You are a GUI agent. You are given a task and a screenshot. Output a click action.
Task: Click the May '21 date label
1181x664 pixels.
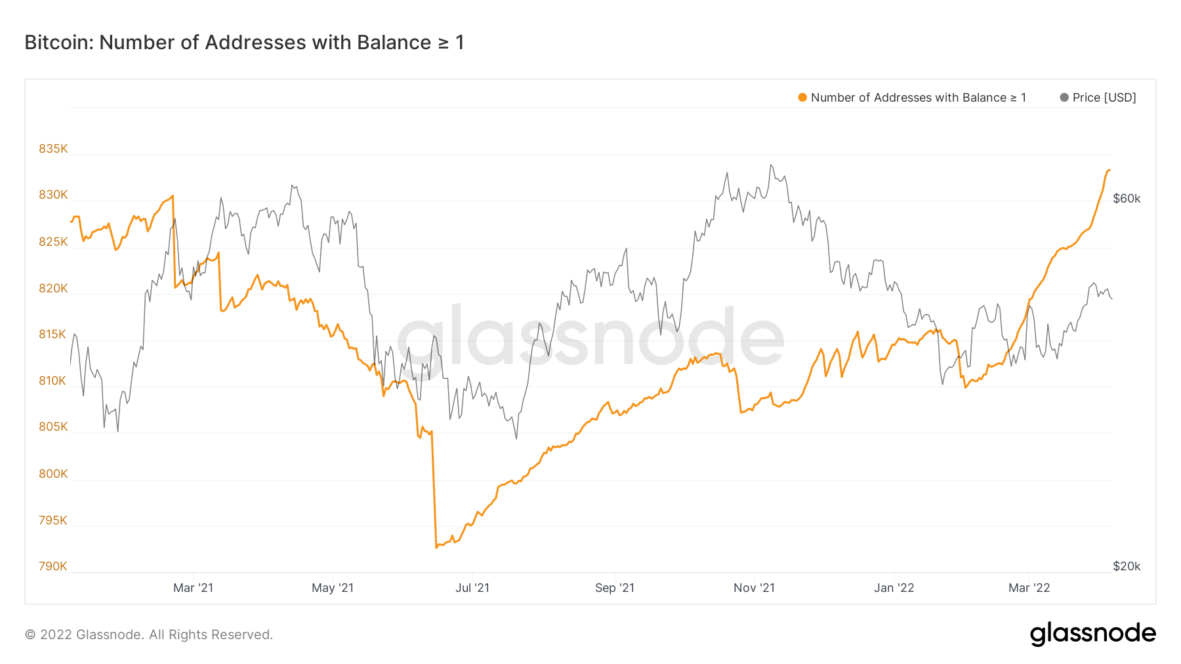[x=333, y=588]
